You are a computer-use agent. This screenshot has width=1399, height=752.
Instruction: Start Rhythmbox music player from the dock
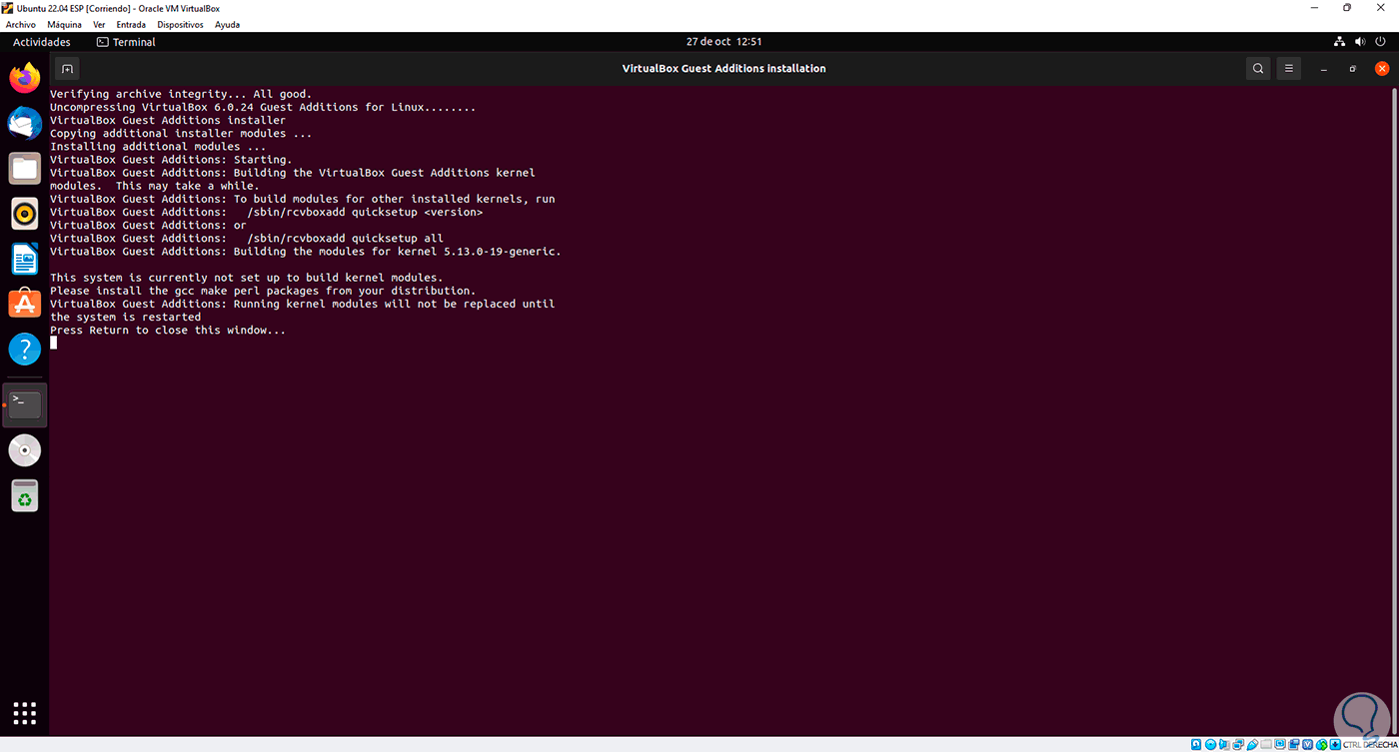25,214
